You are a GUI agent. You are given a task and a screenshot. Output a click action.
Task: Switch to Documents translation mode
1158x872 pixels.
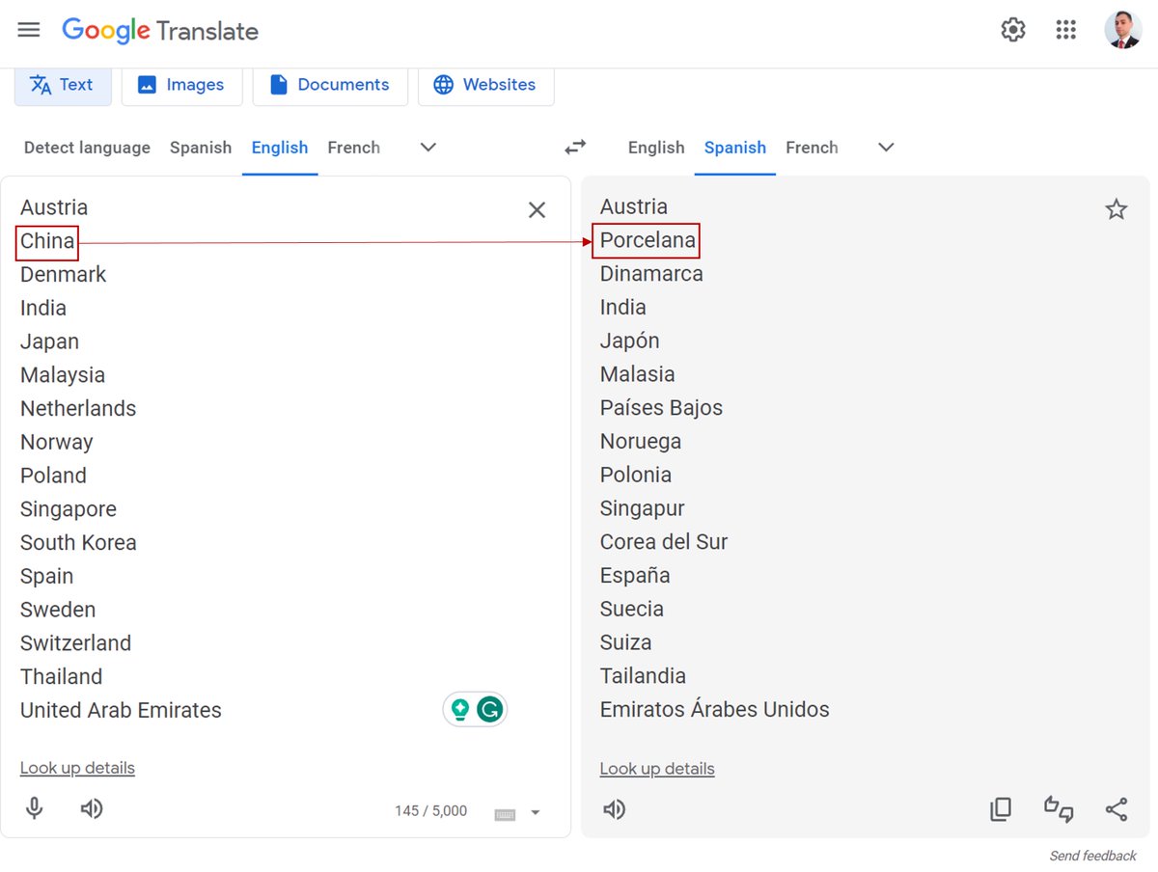click(330, 85)
